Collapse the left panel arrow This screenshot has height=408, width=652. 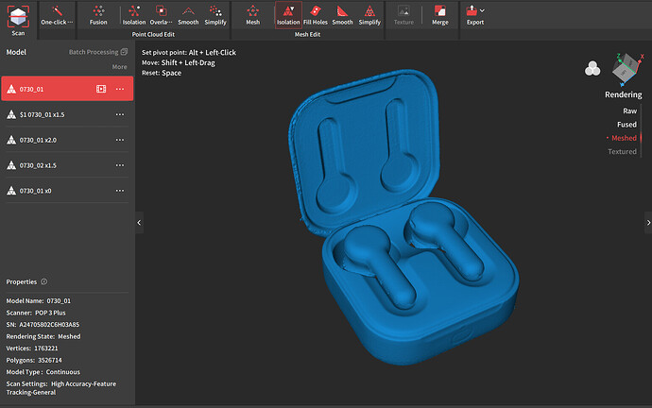coord(139,222)
